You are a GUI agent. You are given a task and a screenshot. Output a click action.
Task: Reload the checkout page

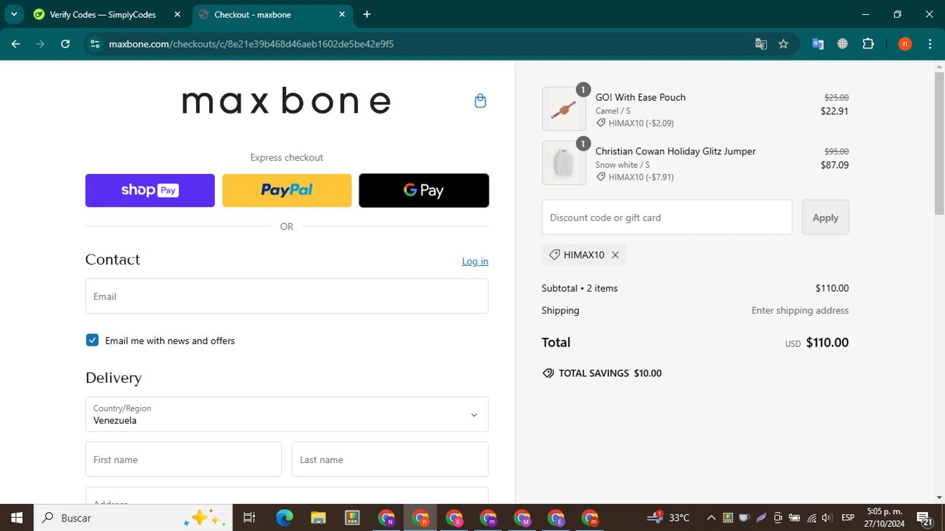coord(66,44)
